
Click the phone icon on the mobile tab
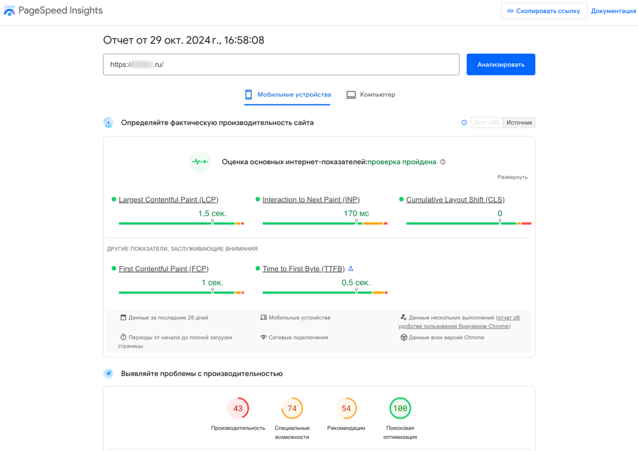coord(248,95)
